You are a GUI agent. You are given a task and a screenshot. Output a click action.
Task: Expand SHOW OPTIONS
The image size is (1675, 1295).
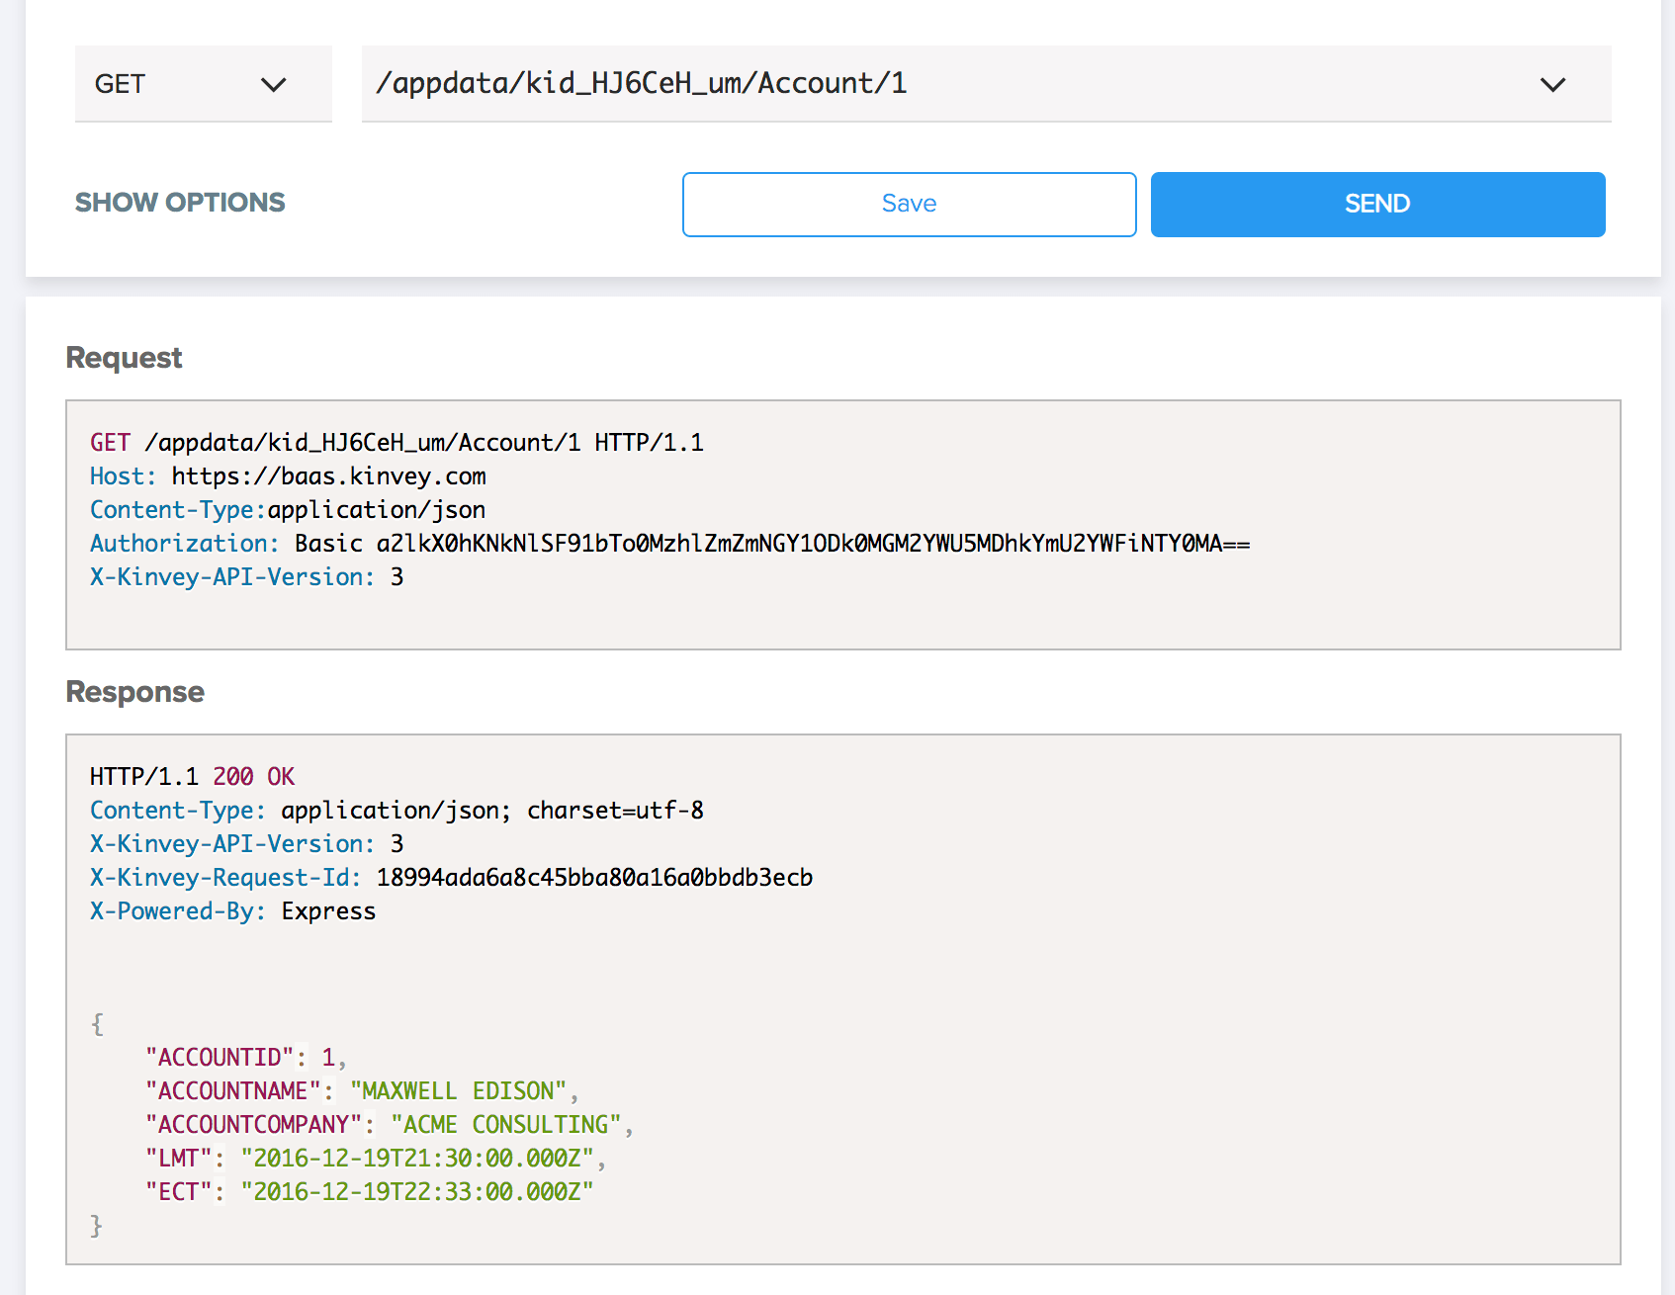tap(180, 203)
